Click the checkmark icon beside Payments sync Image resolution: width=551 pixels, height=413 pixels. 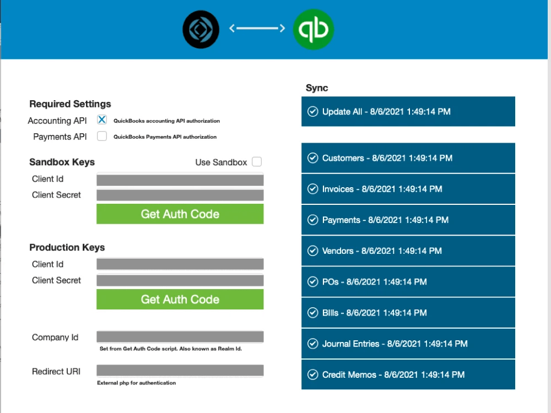tap(312, 220)
